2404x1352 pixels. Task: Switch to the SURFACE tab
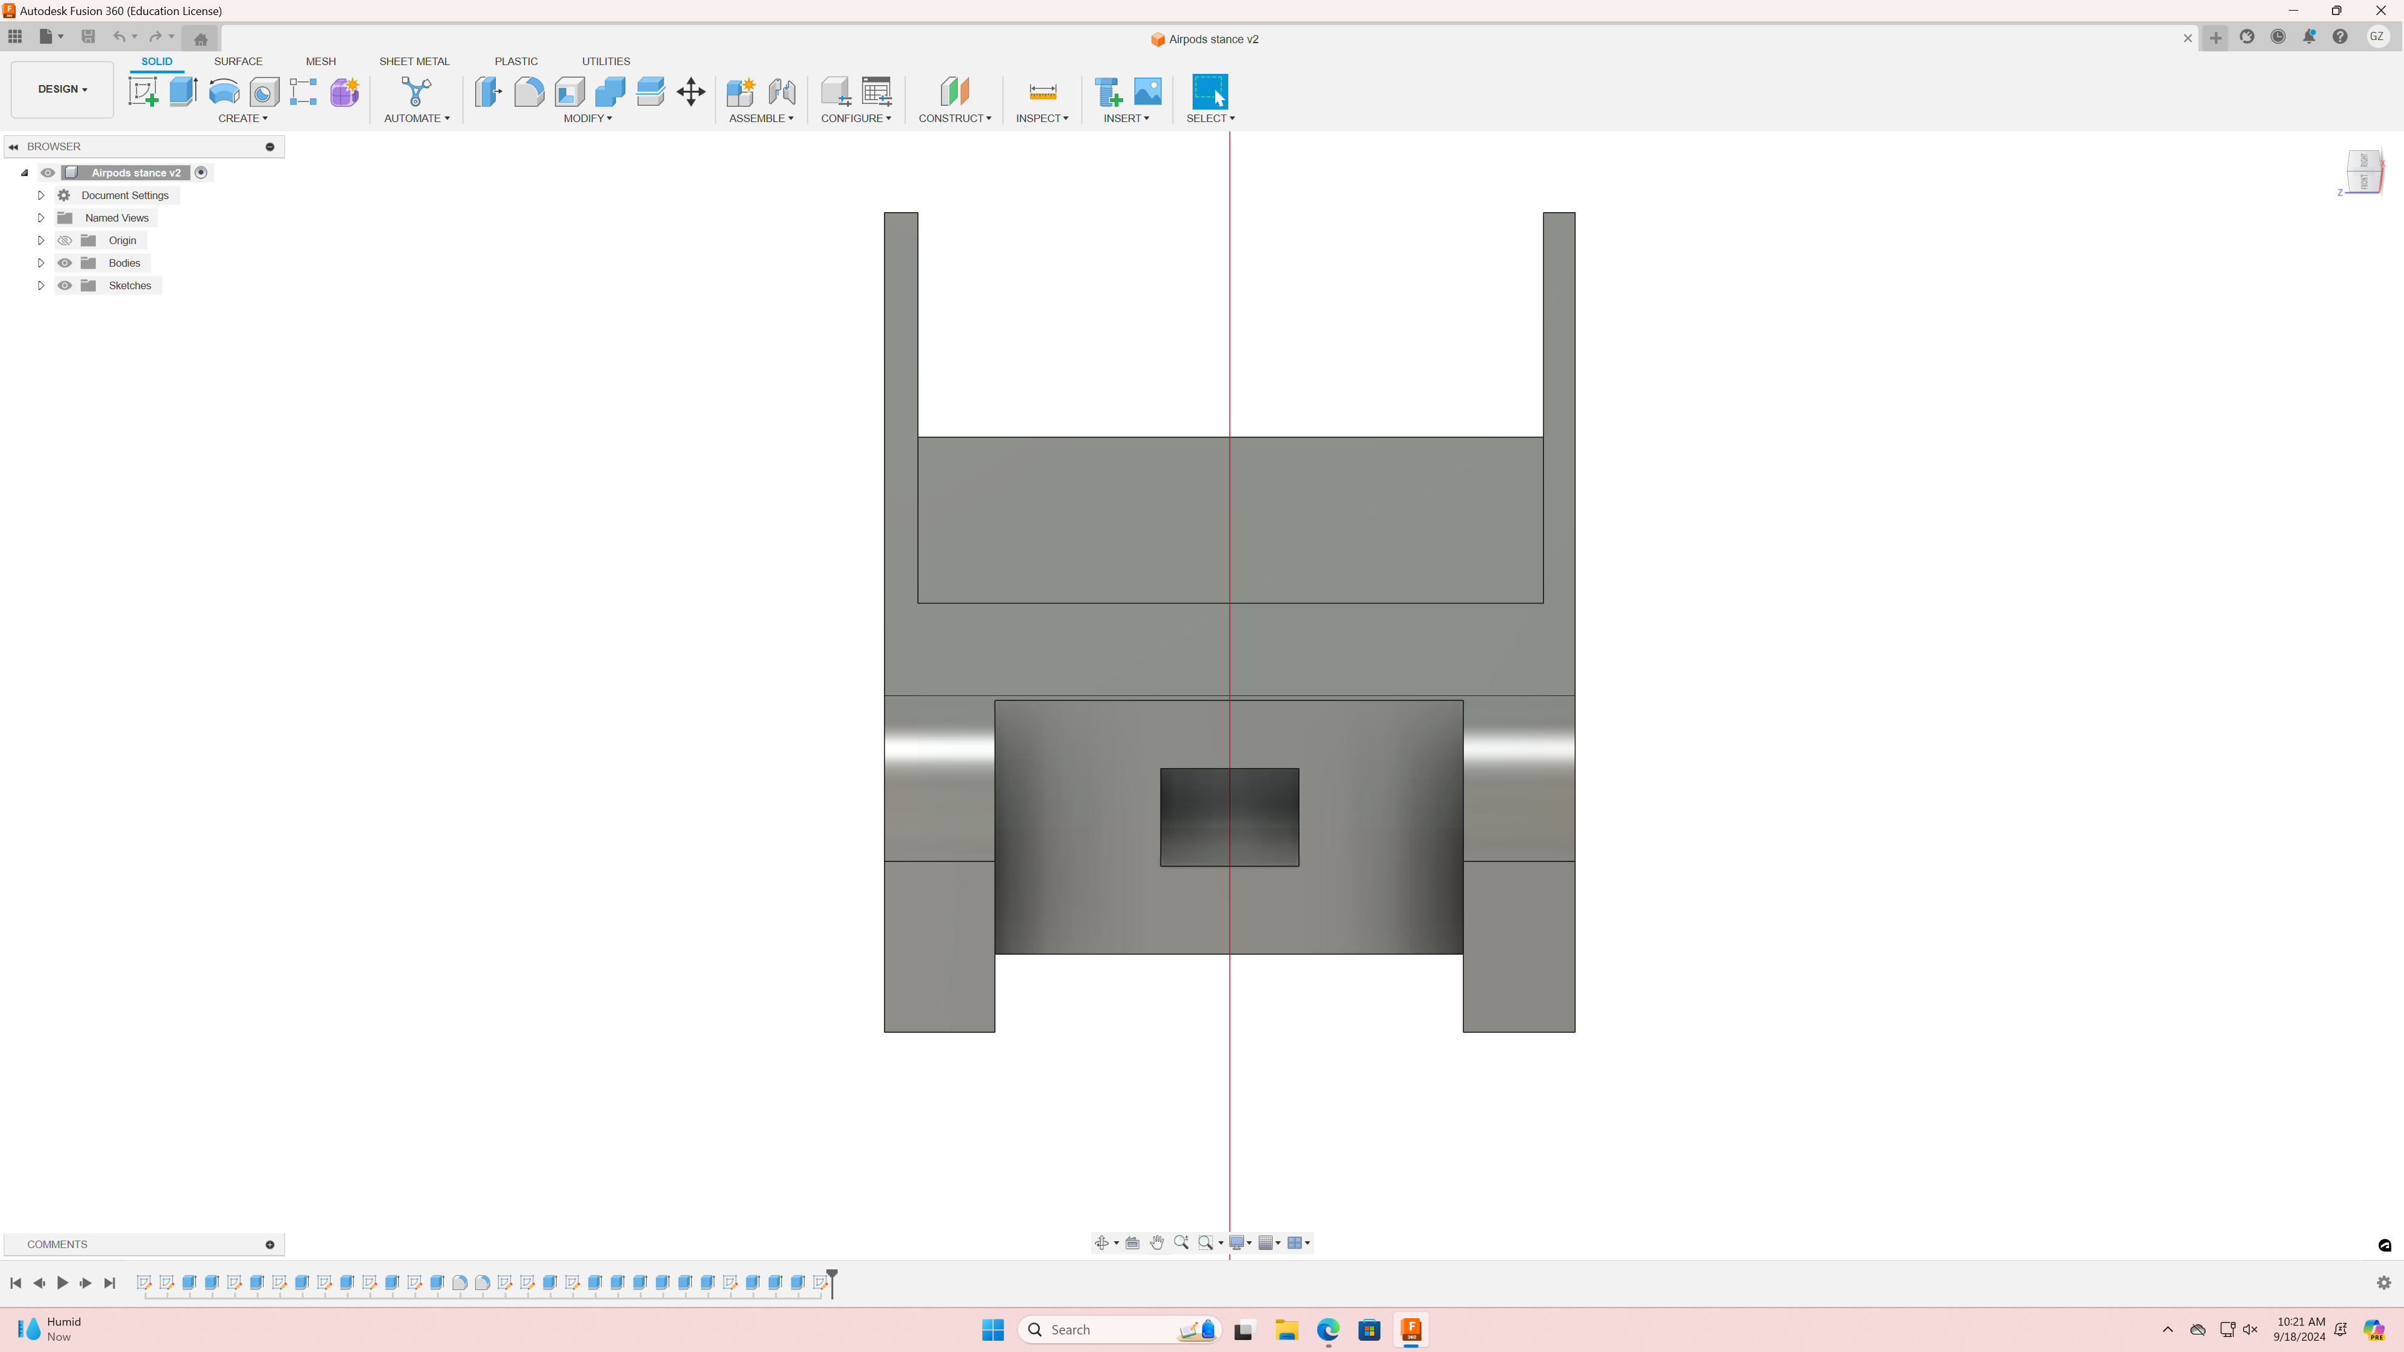(238, 61)
